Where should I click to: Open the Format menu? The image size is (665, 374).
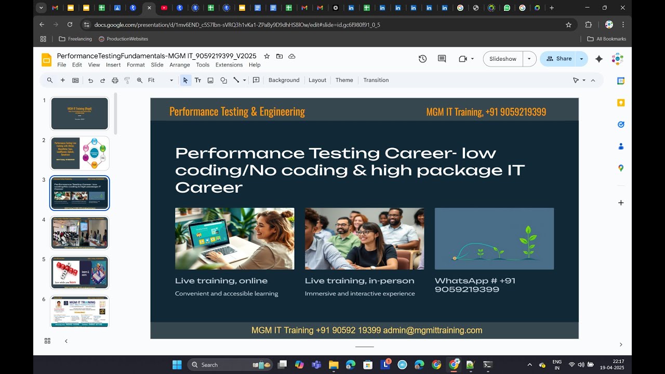click(136, 65)
